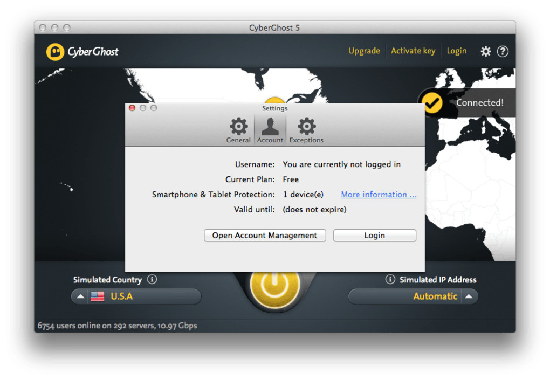The image size is (550, 380).
Task: Show info for Simulated Country
Action: point(152,279)
